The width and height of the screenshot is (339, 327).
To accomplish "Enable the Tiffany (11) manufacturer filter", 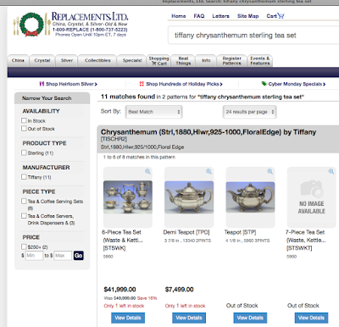I will pyautogui.click(x=24, y=177).
